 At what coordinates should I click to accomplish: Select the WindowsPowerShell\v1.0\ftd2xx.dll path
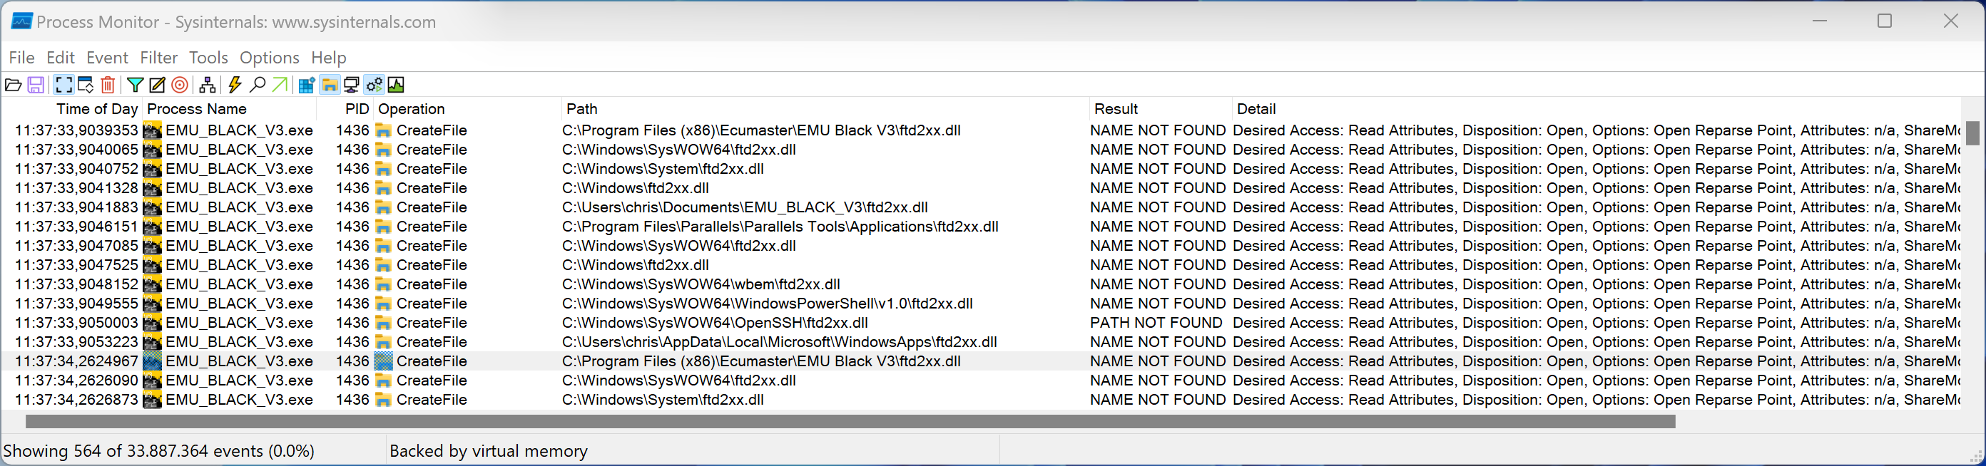767,304
